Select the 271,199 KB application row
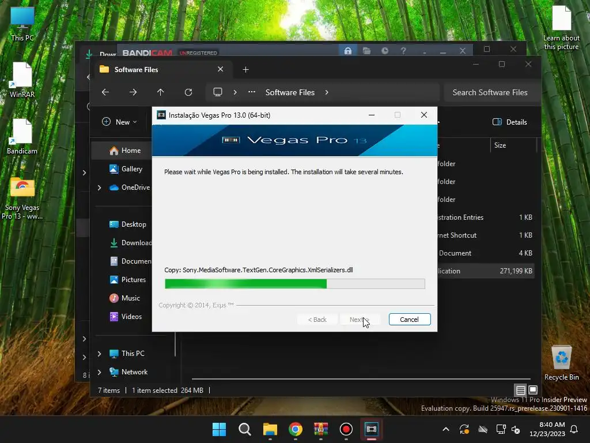 [x=486, y=271]
